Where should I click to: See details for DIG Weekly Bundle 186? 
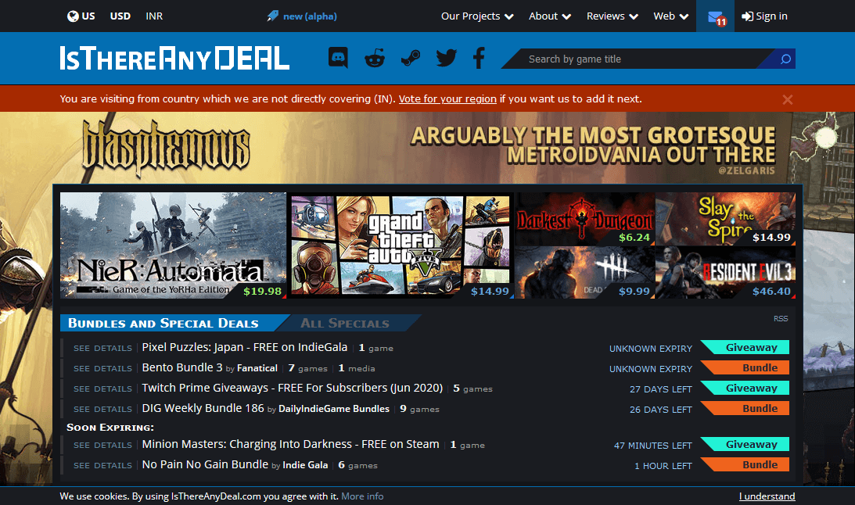click(102, 409)
